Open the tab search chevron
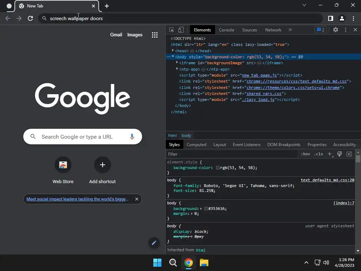Image resolution: width=361 pixels, height=271 pixels. (x=304, y=5)
